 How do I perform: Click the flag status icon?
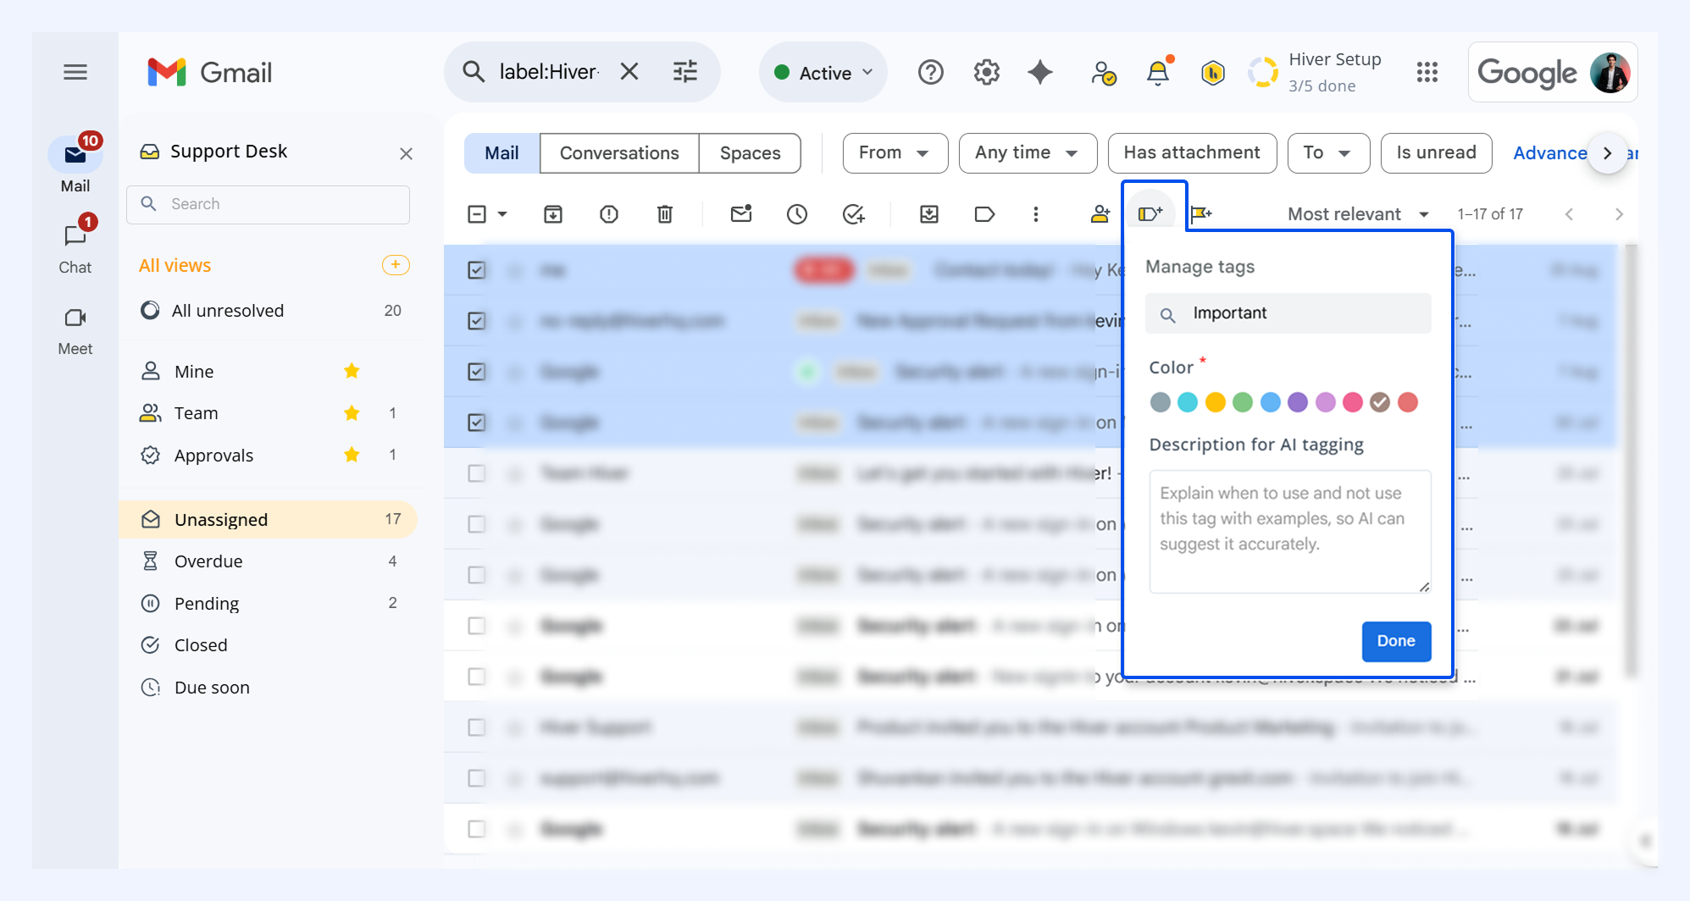(x=1201, y=214)
